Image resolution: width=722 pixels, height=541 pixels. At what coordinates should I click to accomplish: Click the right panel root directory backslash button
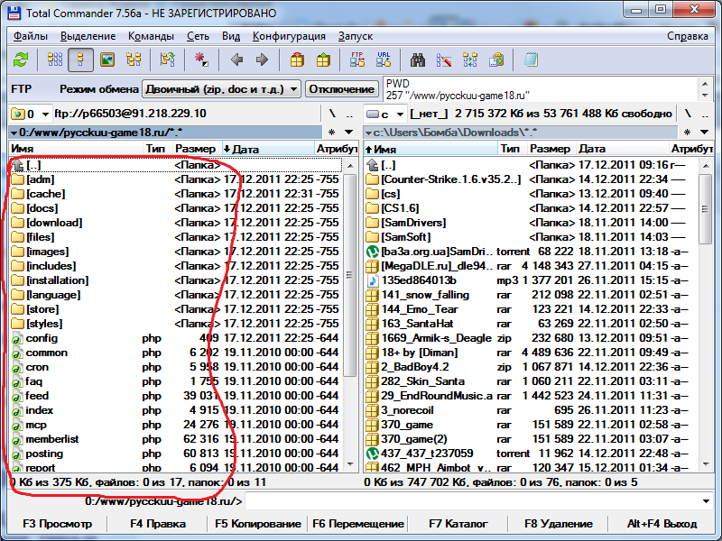688,114
